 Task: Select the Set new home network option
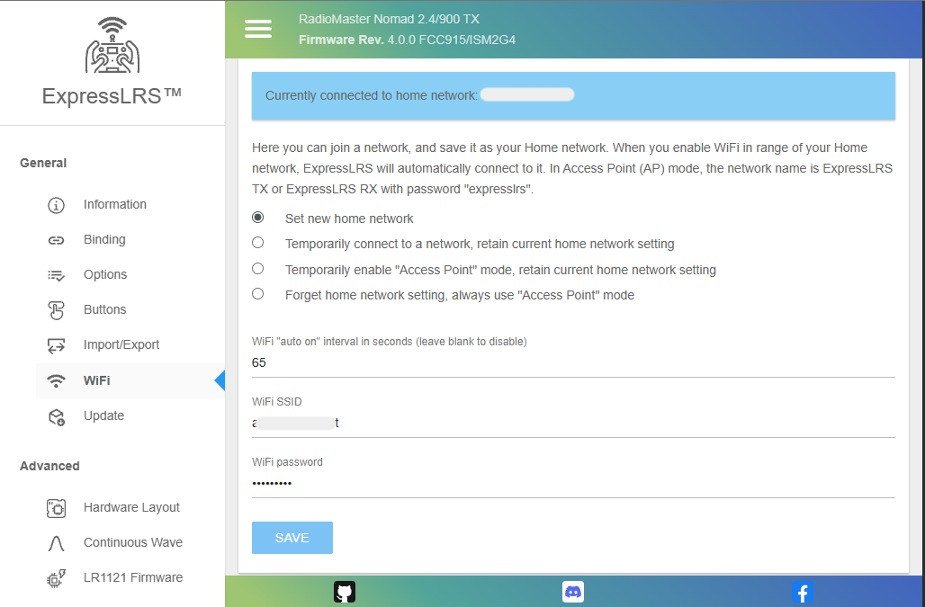258,218
